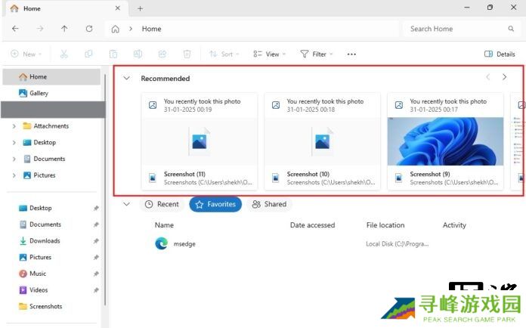Go up one folder level

(64, 29)
